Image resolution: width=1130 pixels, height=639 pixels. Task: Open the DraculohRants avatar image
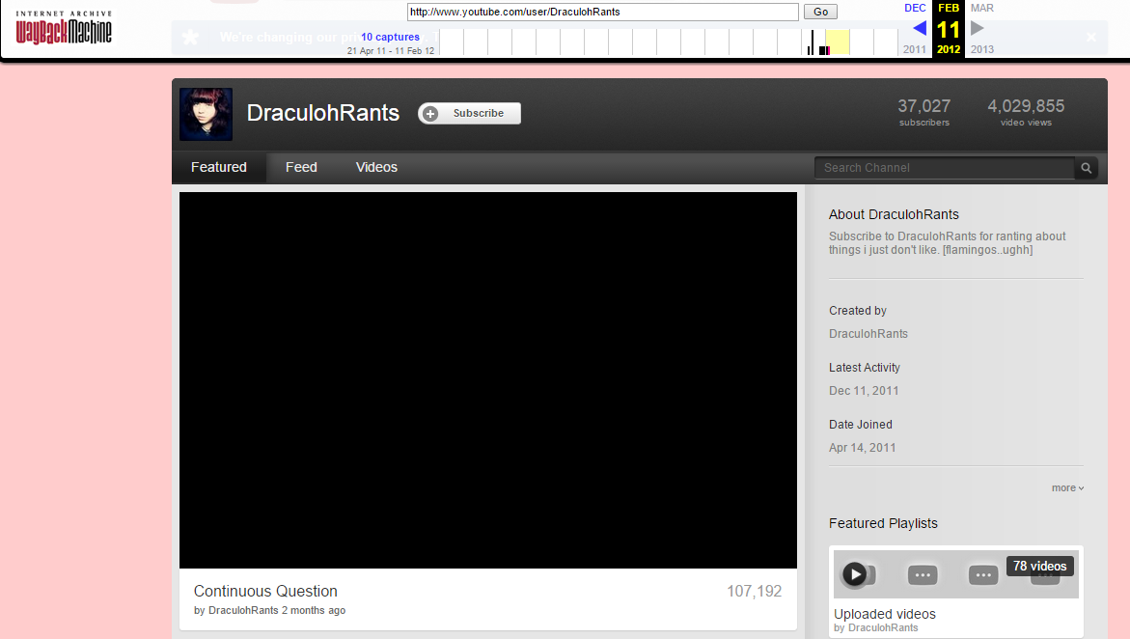[x=207, y=114]
